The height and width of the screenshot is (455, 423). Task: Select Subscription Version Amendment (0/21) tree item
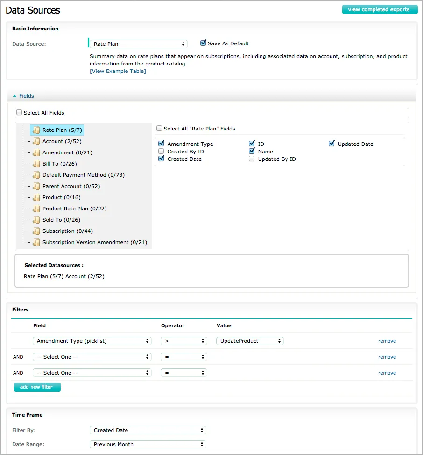[x=95, y=242]
